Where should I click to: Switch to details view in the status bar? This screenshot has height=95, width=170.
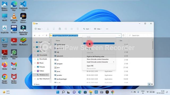pyautogui.click(x=149, y=84)
